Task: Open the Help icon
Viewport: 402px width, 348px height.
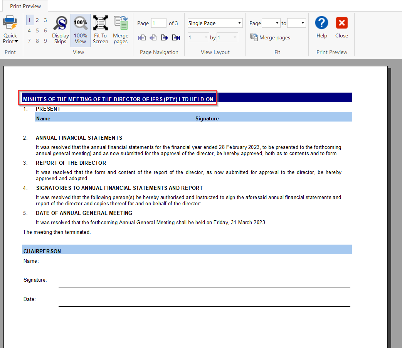Action: coord(321,23)
